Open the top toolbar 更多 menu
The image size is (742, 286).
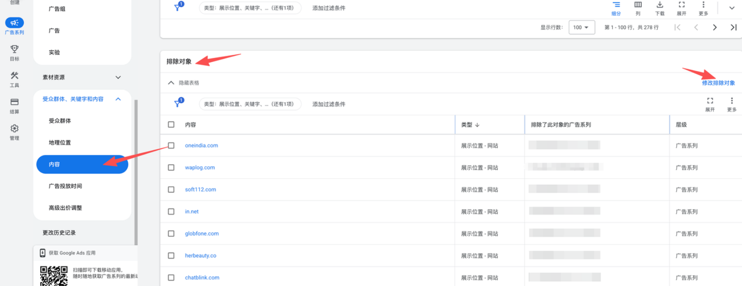click(704, 5)
